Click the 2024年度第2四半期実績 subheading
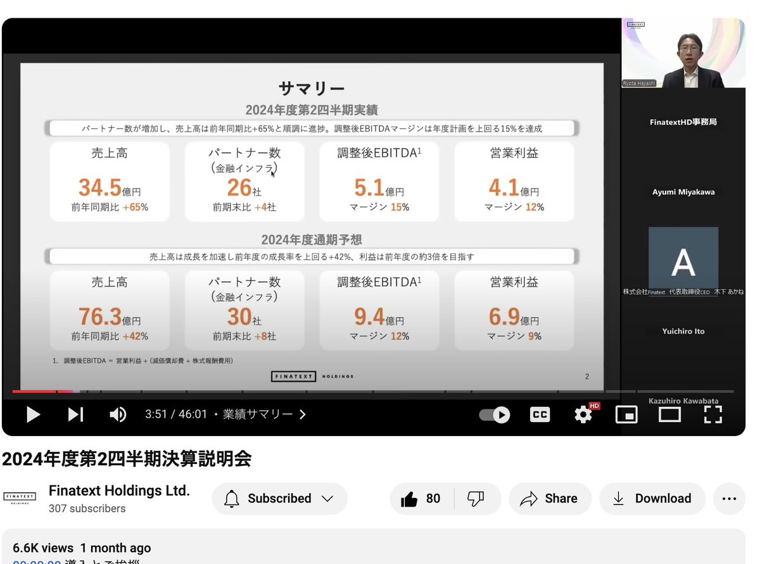The height and width of the screenshot is (564, 760). pos(312,110)
